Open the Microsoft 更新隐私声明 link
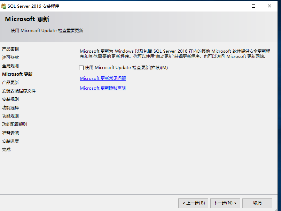The width and height of the screenshot is (281, 211). point(103,88)
